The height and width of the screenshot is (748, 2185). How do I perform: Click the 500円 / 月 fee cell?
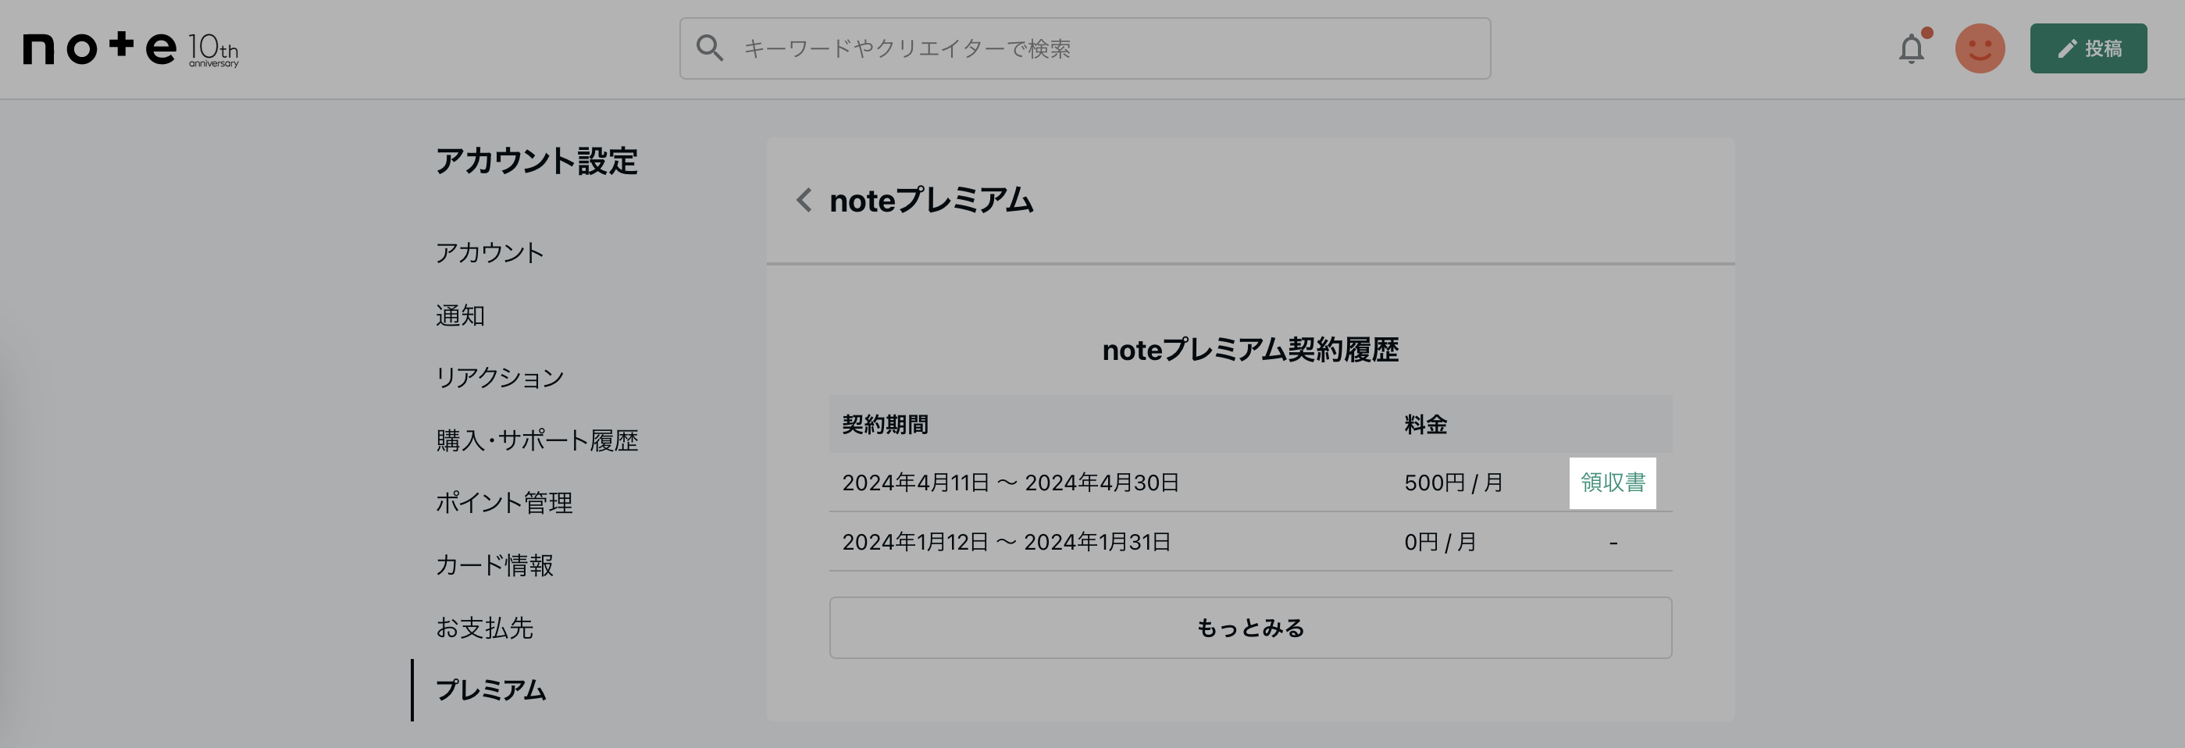pyautogui.click(x=1453, y=483)
